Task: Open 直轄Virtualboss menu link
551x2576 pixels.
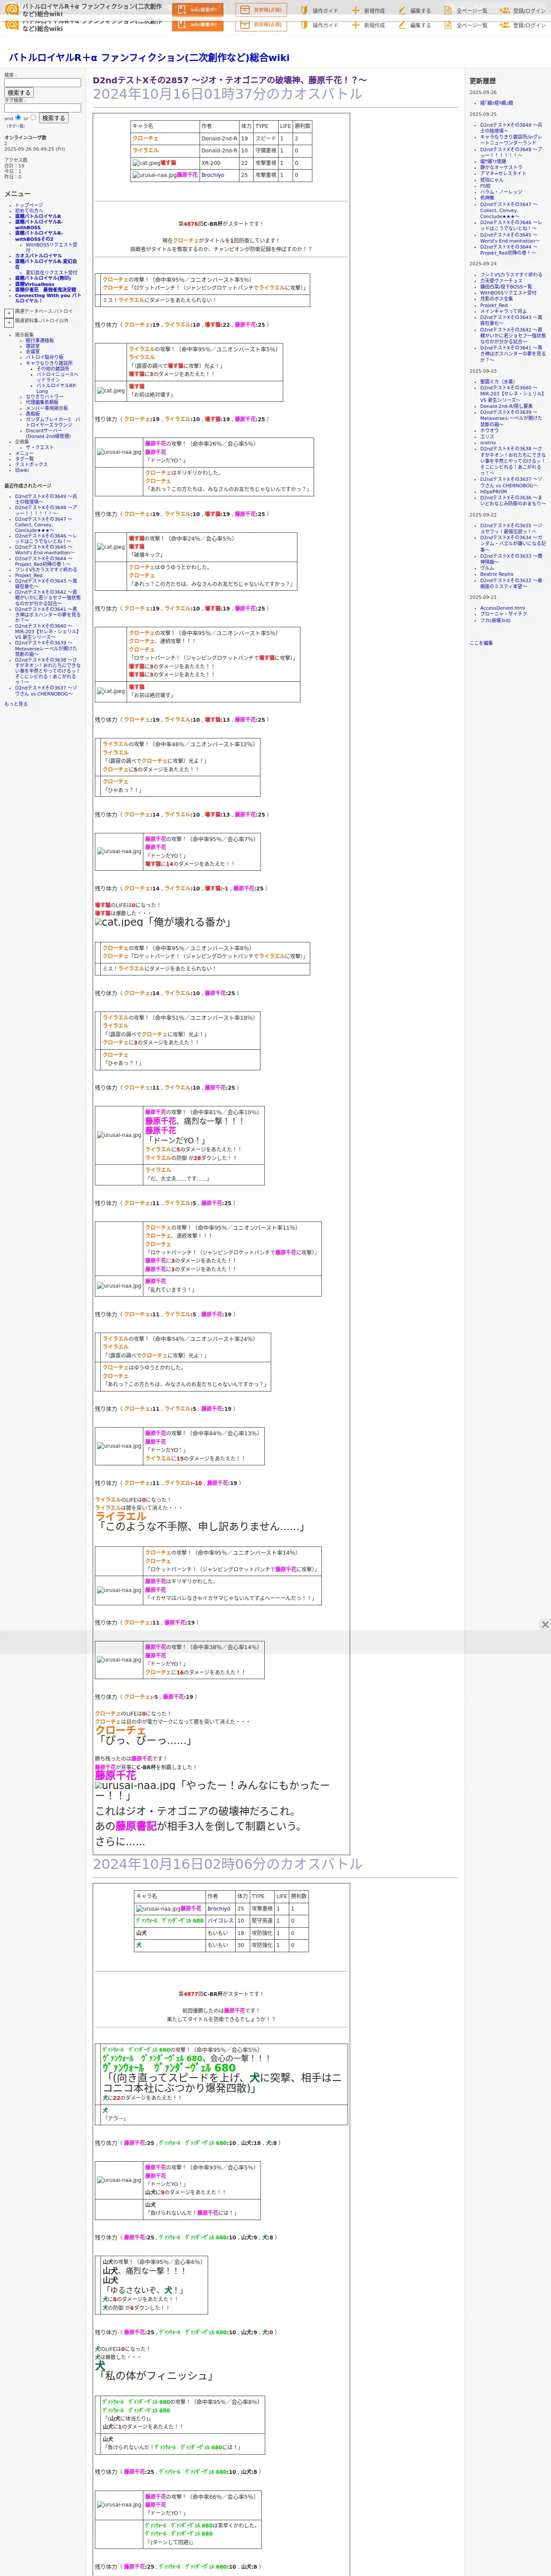Action: 35,285
